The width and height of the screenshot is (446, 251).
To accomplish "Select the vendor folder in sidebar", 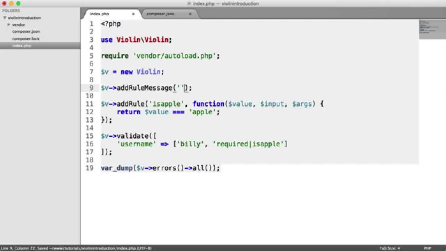I will click(x=18, y=25).
